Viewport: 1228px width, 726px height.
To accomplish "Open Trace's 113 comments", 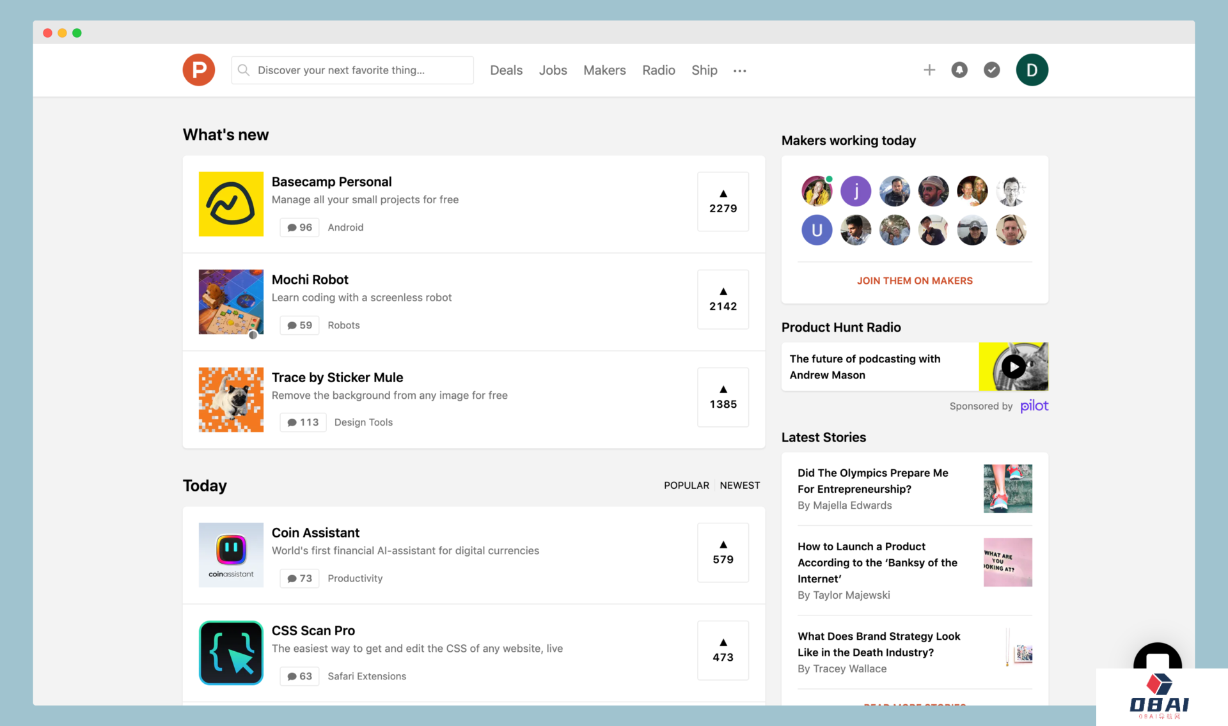I will [x=303, y=422].
